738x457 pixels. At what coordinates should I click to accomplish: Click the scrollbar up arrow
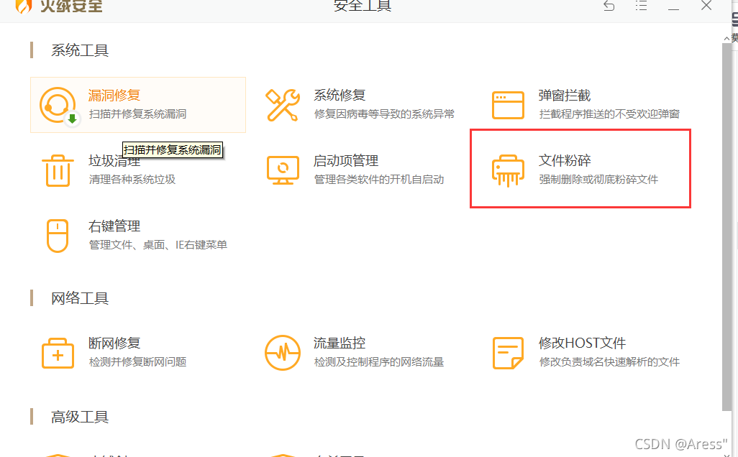[x=726, y=38]
